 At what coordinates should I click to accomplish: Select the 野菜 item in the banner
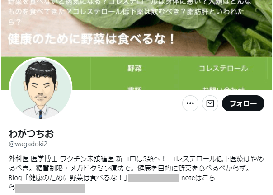click(135, 68)
